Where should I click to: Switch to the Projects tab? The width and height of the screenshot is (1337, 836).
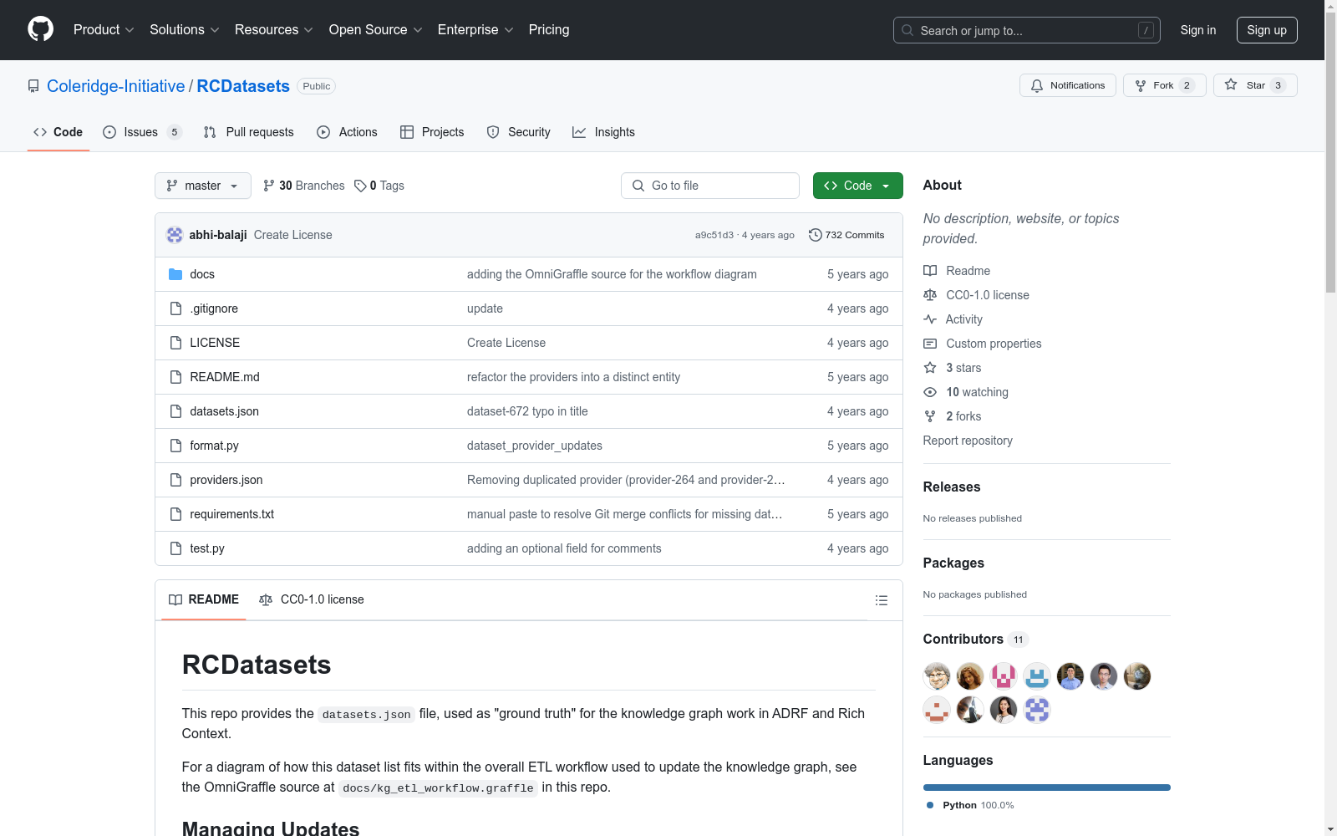(x=432, y=132)
